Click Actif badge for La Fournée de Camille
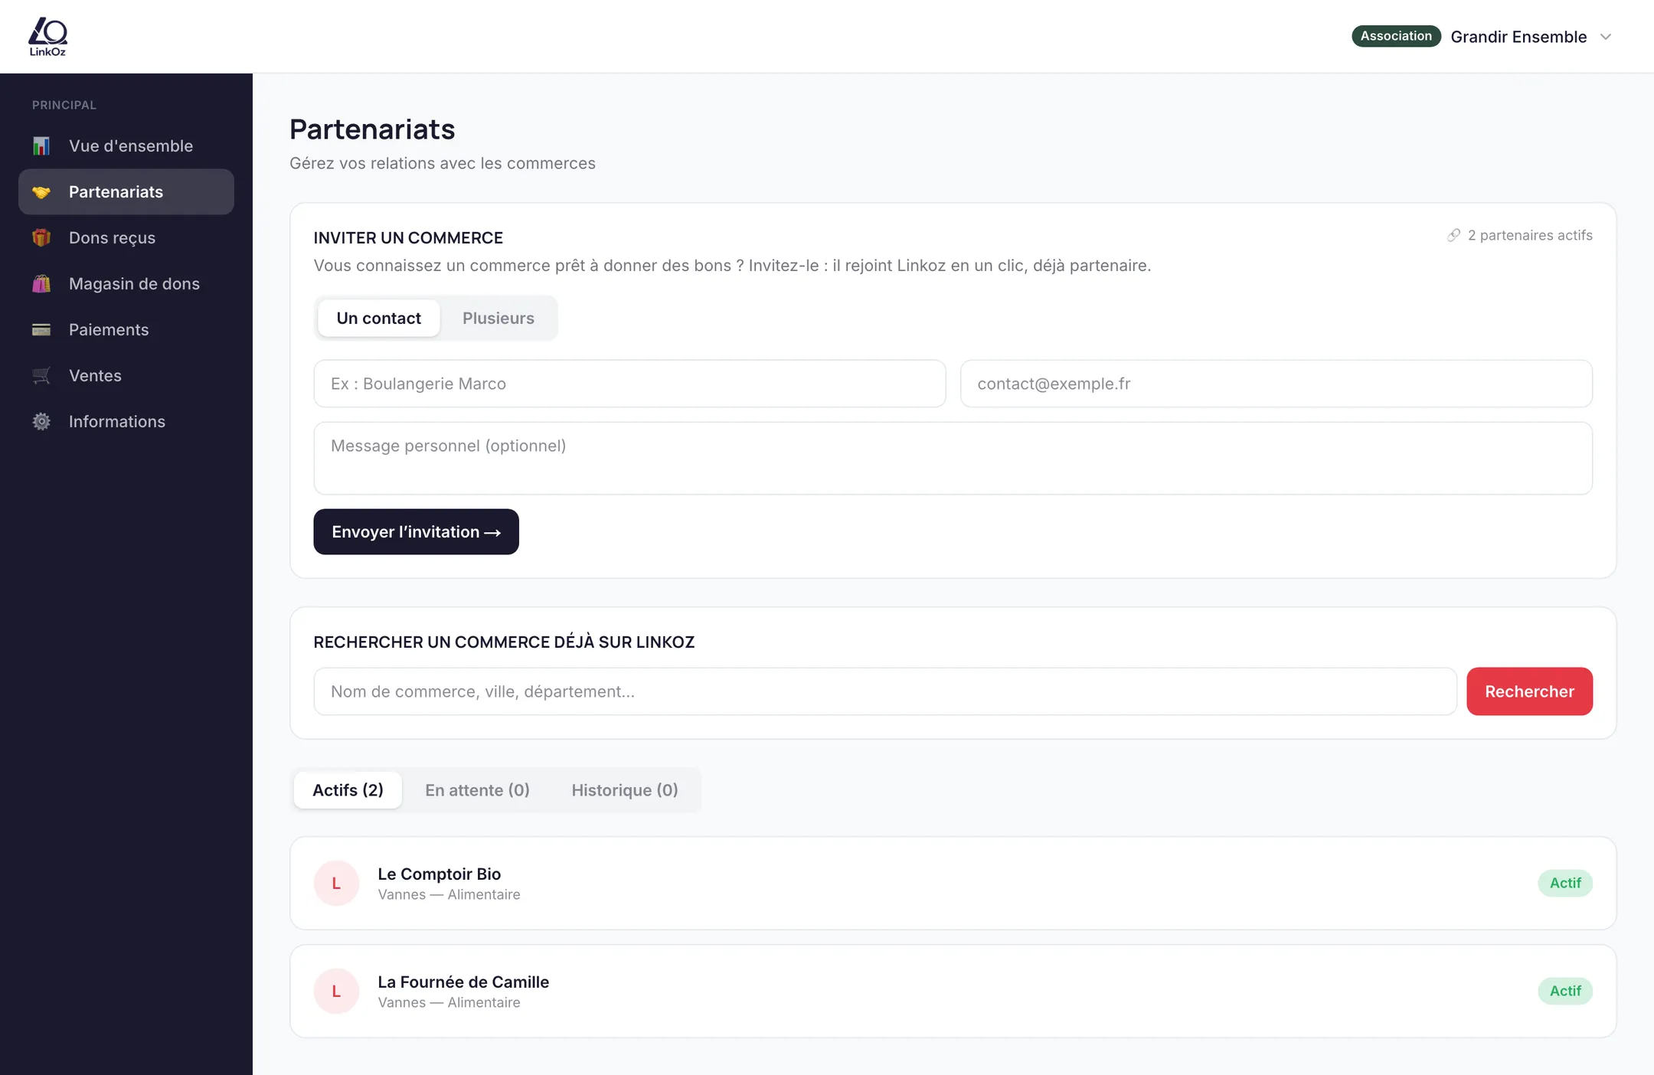Screen dimensions: 1654x1075 point(1565,991)
